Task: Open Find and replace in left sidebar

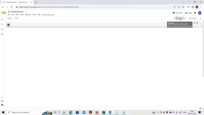Action: 2,24
